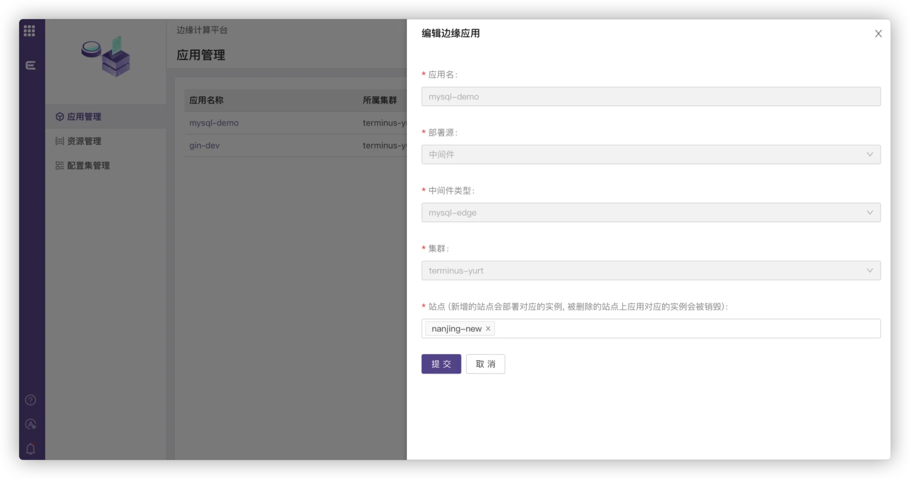The width and height of the screenshot is (910, 479).
Task: Open the mysql-demo application link
Action: click(x=214, y=123)
